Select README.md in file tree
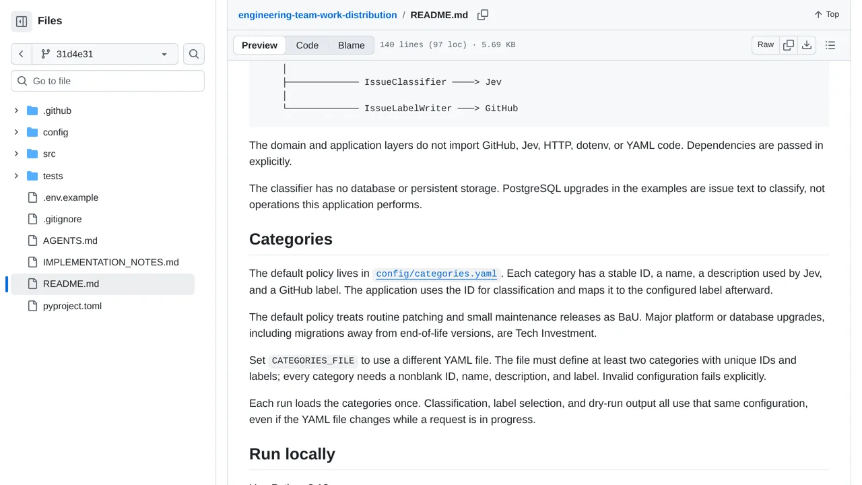Image resolution: width=862 pixels, height=485 pixels. click(x=101, y=284)
